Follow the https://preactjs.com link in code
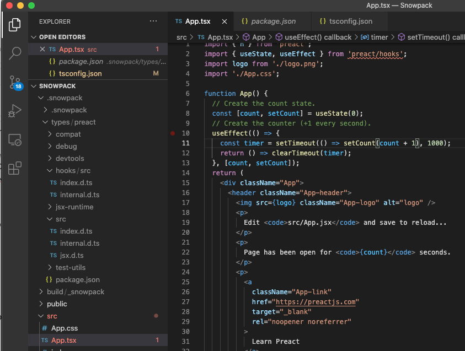 316,302
